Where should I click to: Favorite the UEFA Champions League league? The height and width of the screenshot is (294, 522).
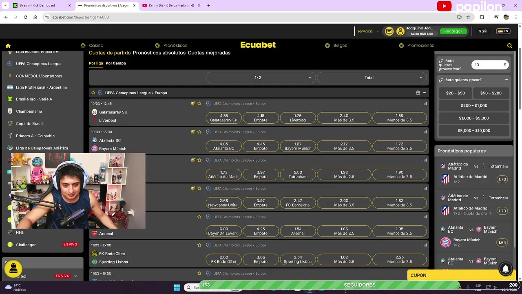pos(93,93)
